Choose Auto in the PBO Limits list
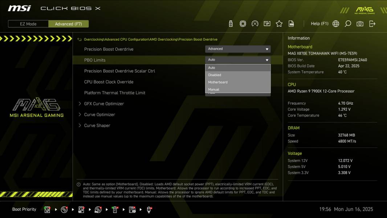This screenshot has width=387, height=218. pos(238,68)
